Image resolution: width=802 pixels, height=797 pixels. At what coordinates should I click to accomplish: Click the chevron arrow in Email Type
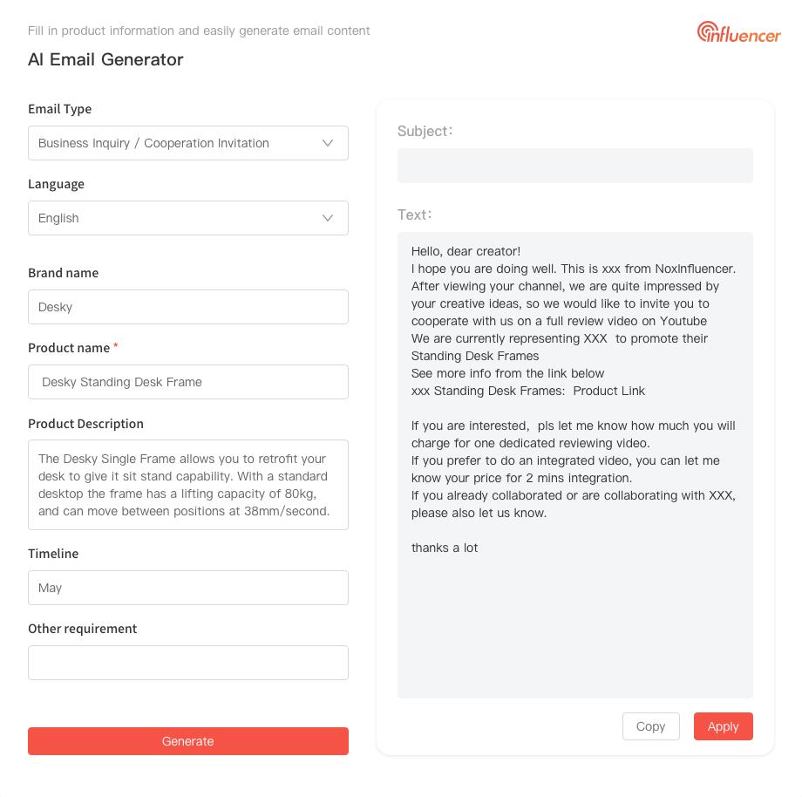tap(328, 143)
